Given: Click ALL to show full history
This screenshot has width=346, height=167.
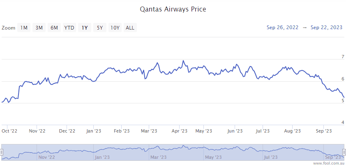Looking at the screenshot, I should (130, 28).
